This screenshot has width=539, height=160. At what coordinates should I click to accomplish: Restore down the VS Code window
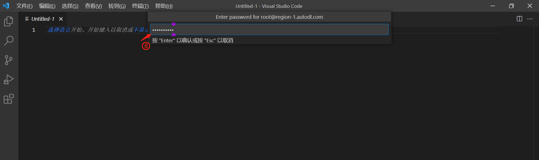tap(511, 6)
